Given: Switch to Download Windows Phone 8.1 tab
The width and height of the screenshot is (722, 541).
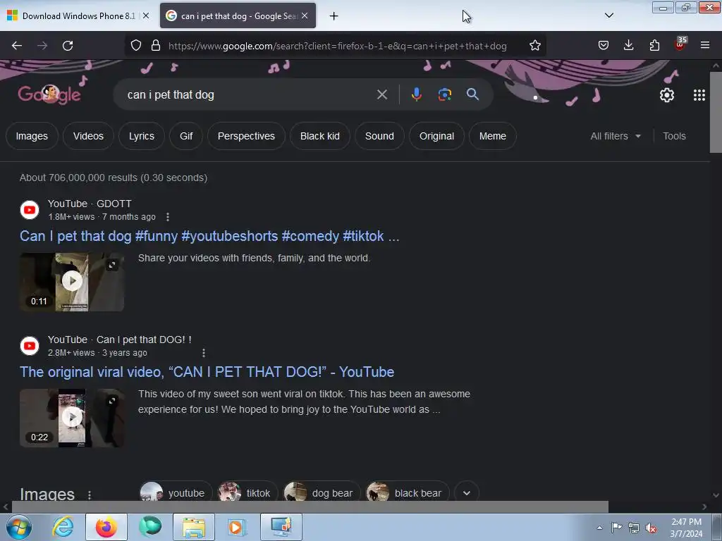Looking at the screenshot, I should tap(78, 16).
